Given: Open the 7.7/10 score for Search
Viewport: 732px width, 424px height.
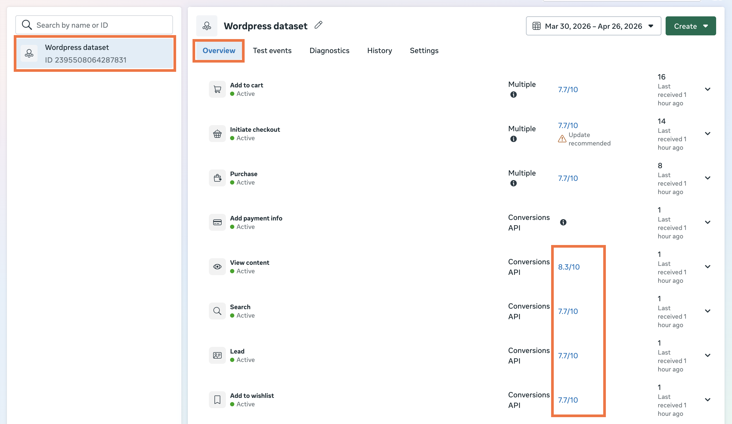Looking at the screenshot, I should coord(568,312).
